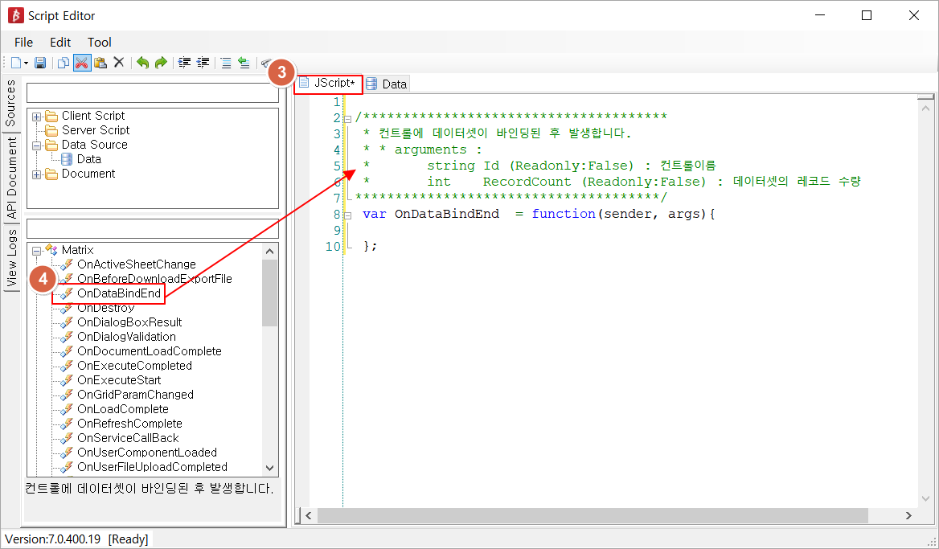Open the View Logs side tab
This screenshot has height=549, width=939.
click(x=11, y=258)
